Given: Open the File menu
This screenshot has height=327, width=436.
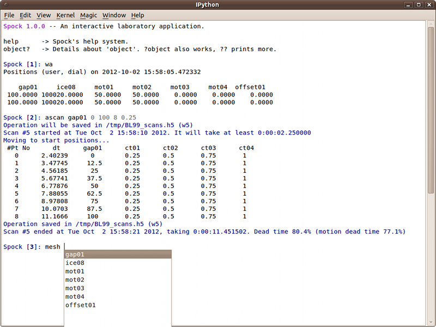Looking at the screenshot, I should click(x=9, y=15).
